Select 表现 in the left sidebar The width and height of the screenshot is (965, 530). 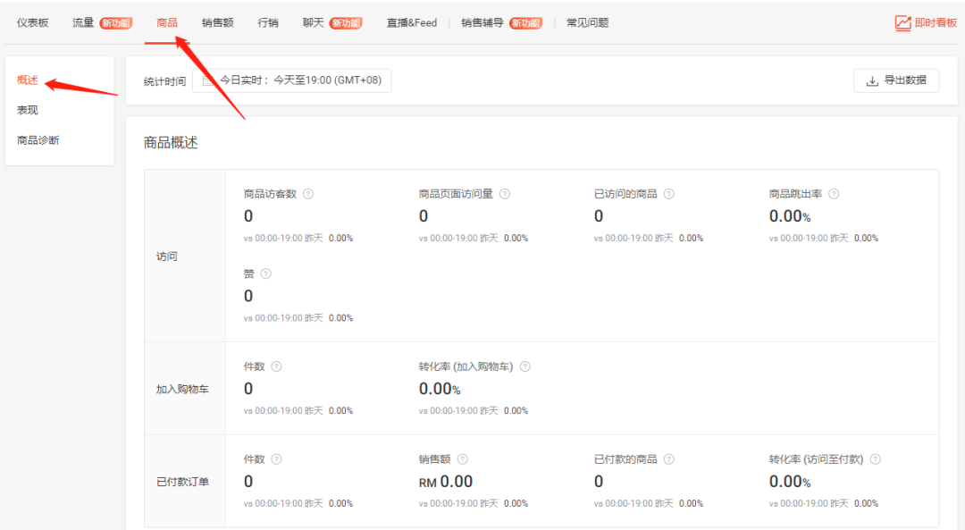coord(28,109)
